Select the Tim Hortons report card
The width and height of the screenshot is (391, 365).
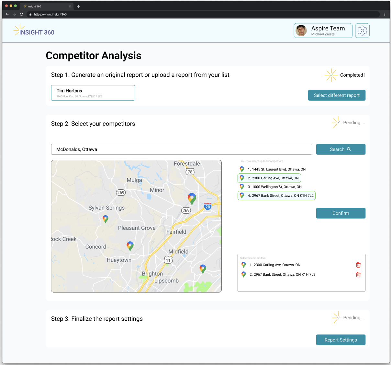[x=93, y=93]
